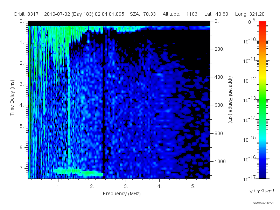Click the UIOWA 20110701 credit text
The height and width of the screenshot is (210, 280).
click(x=263, y=203)
